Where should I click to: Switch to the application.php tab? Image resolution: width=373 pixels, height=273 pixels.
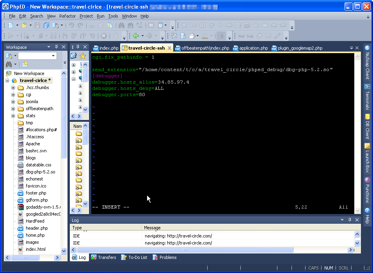pyautogui.click(x=253, y=48)
